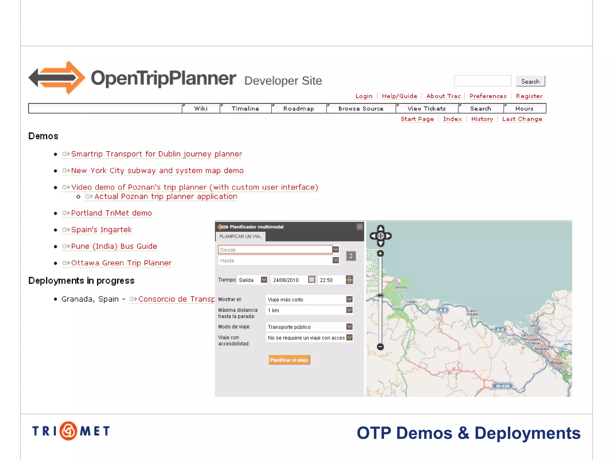Screen dimensions: 613x460
Task: Open the Timeline menu item
Action: (245, 108)
